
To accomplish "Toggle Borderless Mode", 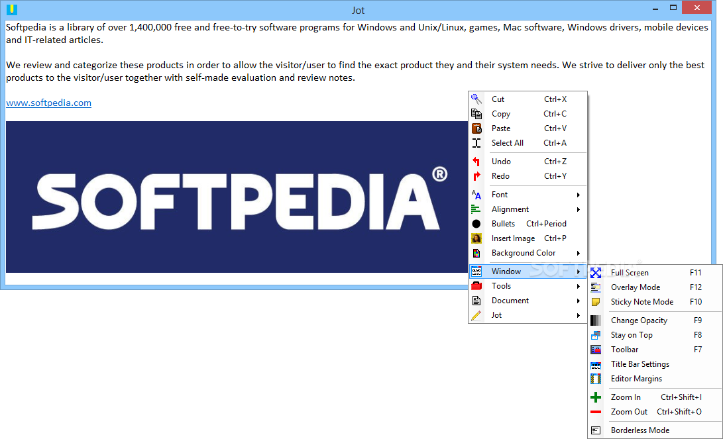I will tap(655, 430).
